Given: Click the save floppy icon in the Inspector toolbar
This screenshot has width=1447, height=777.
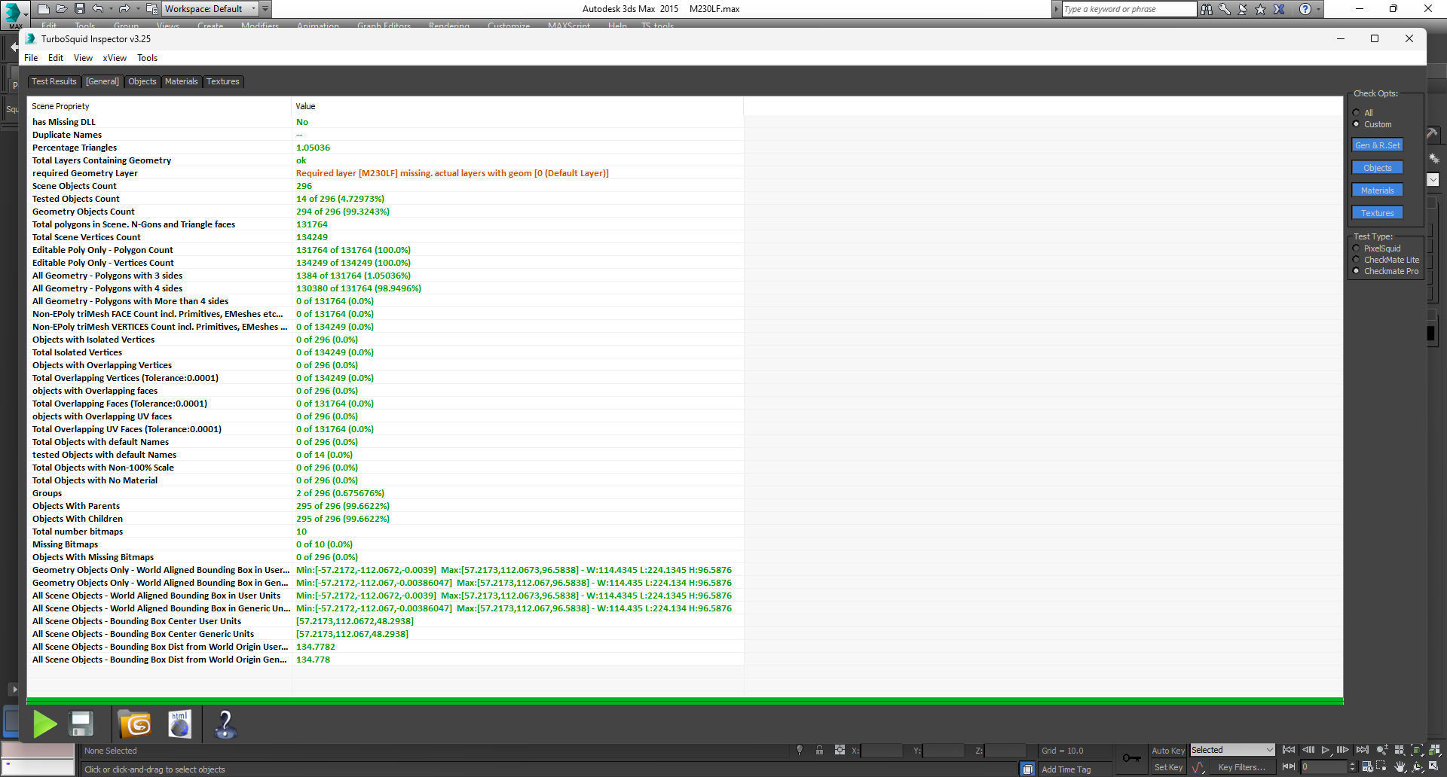Looking at the screenshot, I should point(81,724).
